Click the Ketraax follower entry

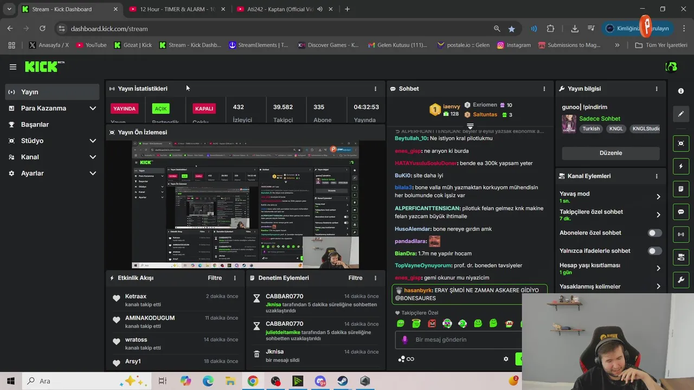175,300
